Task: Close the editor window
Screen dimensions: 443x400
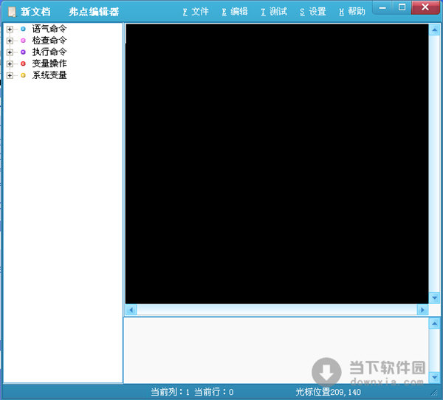Action: point(425,7)
